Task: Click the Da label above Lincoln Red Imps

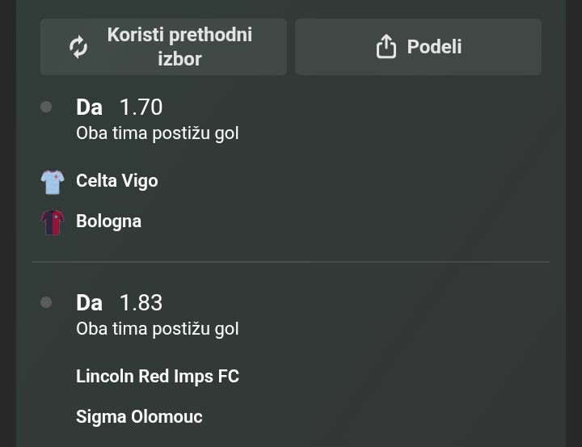Action: coord(89,302)
